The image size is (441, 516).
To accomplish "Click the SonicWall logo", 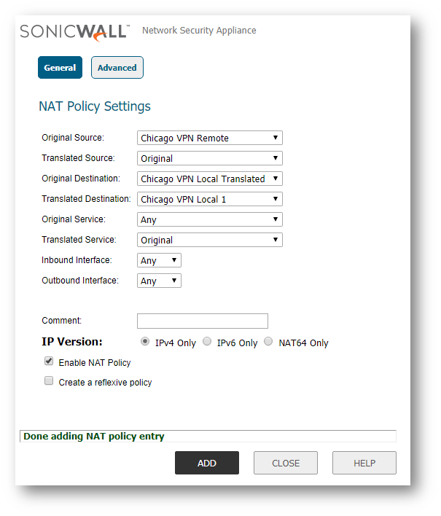I will (75, 31).
